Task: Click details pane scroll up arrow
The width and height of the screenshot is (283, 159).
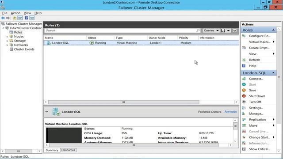Action: click(235, 121)
